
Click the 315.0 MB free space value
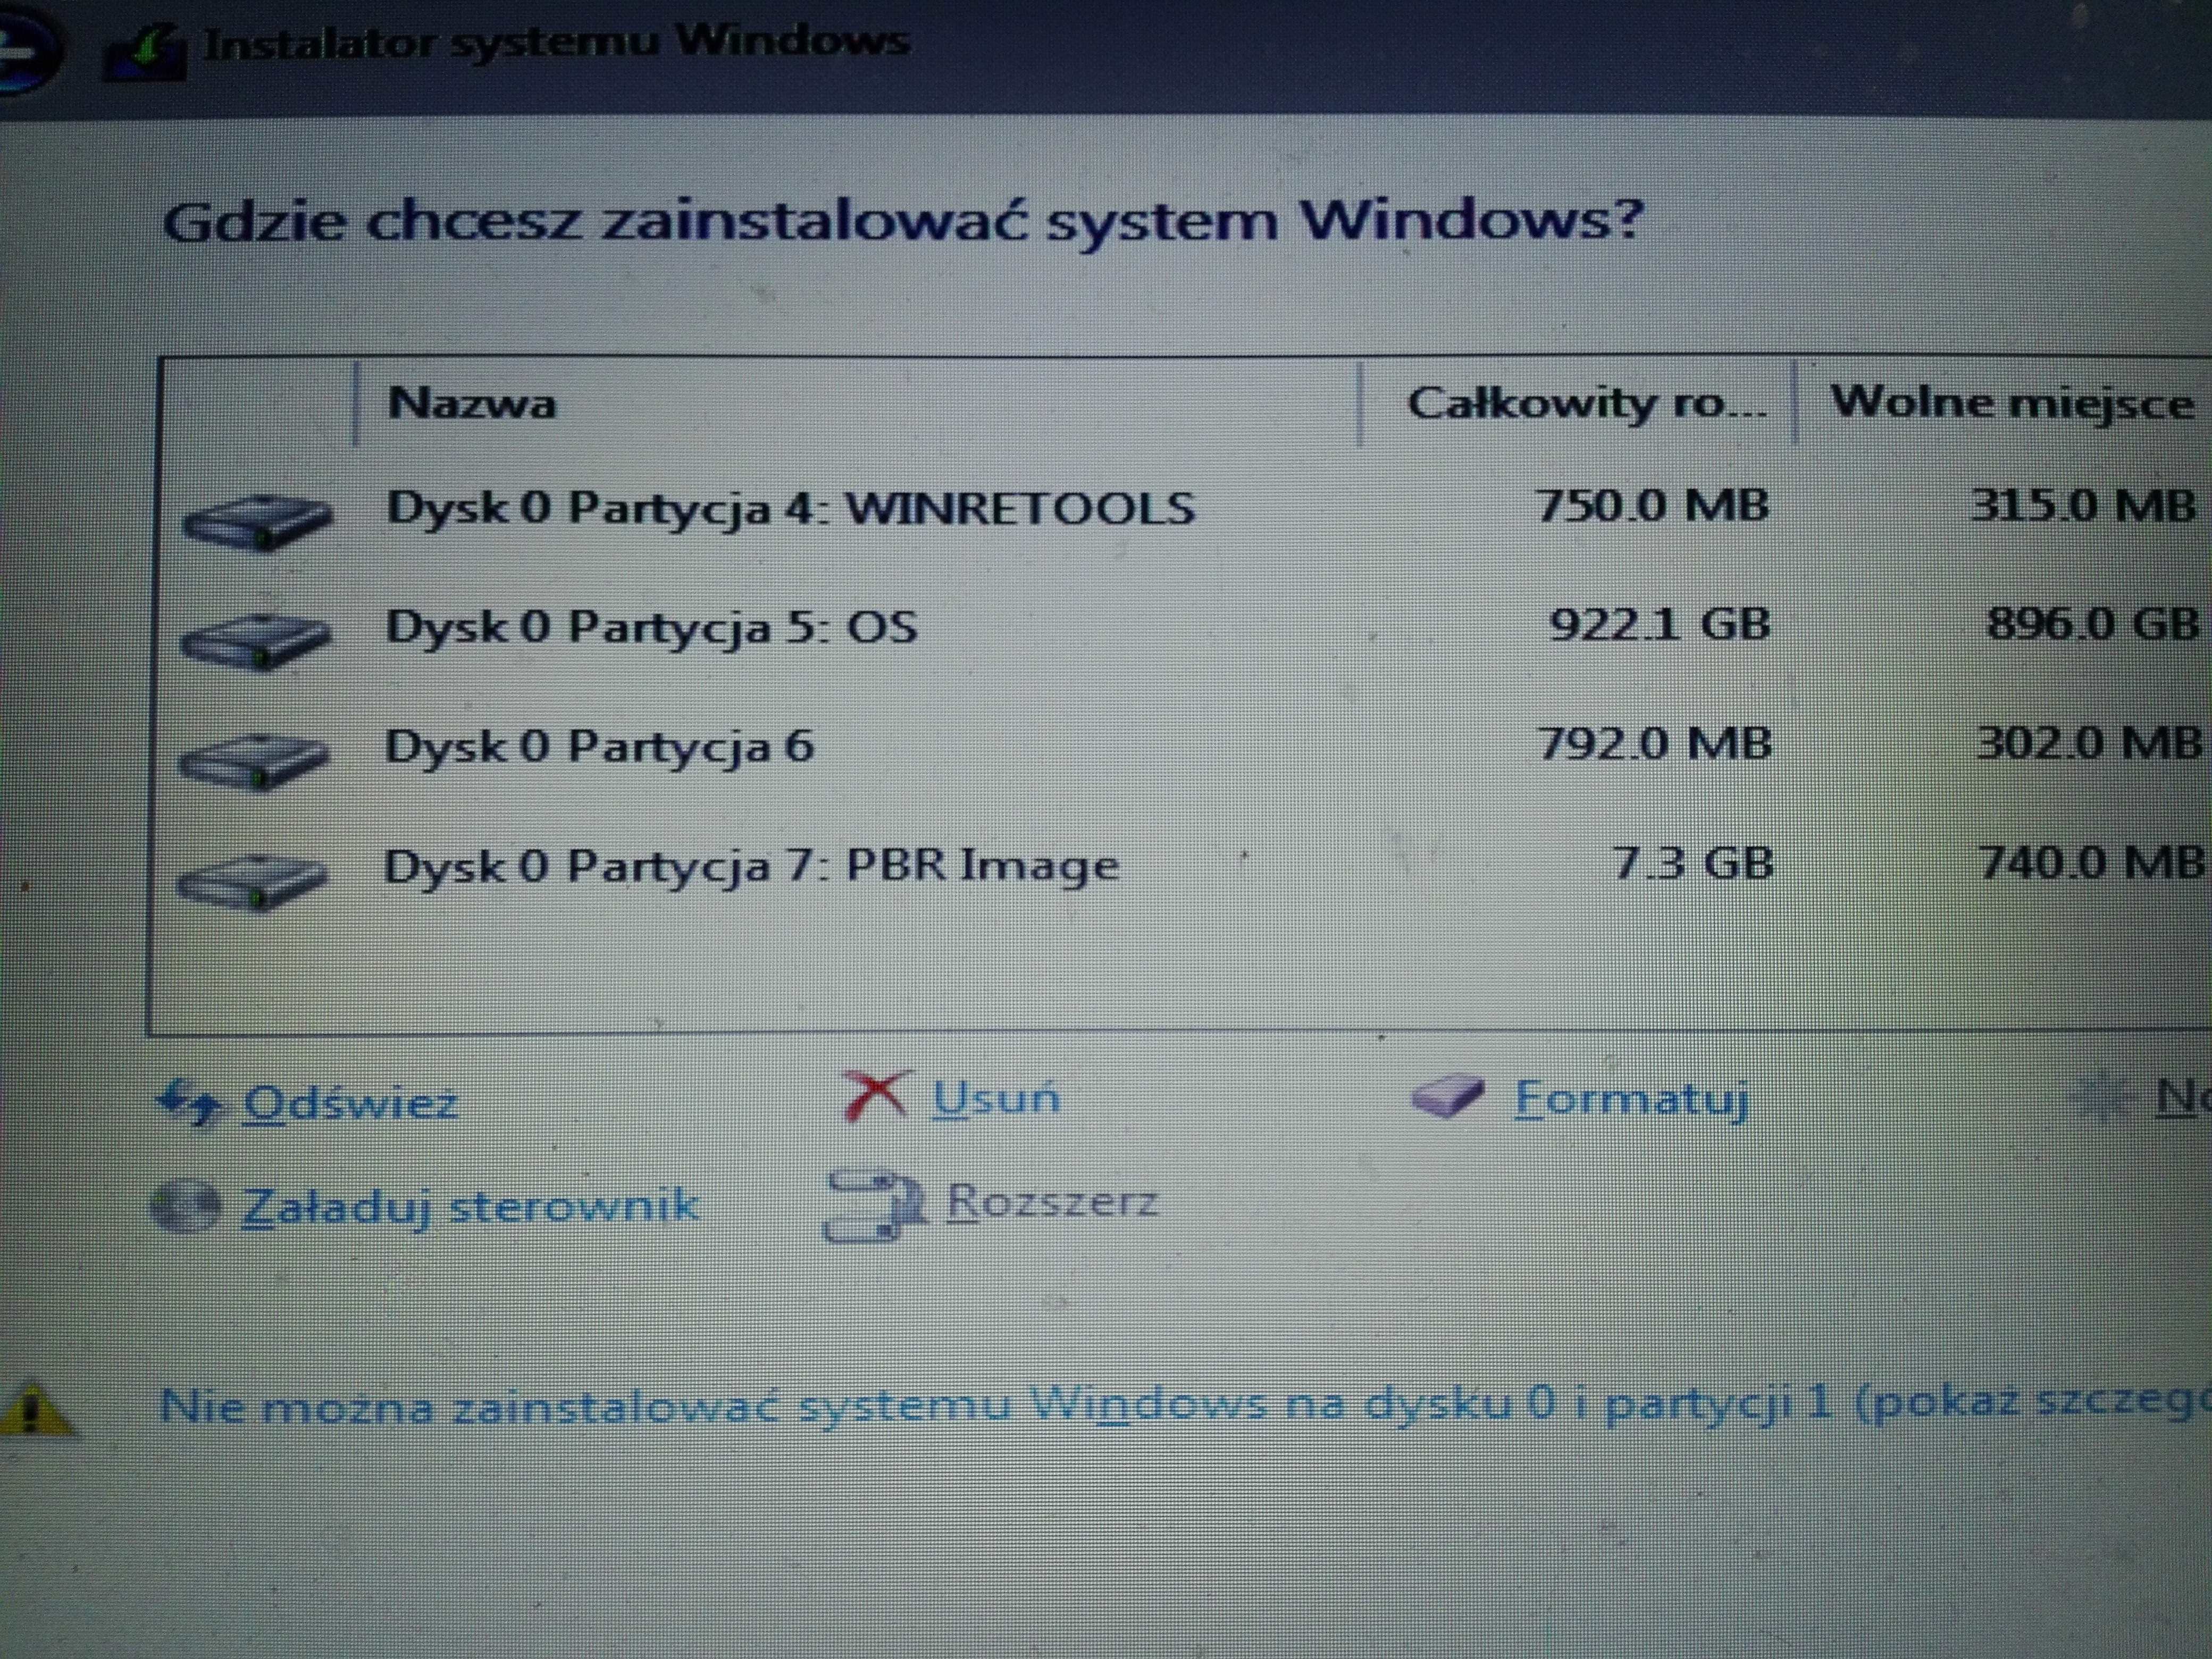coord(2083,505)
